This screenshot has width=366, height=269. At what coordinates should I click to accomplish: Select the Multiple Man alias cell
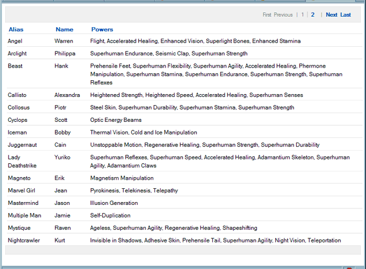[24, 215]
